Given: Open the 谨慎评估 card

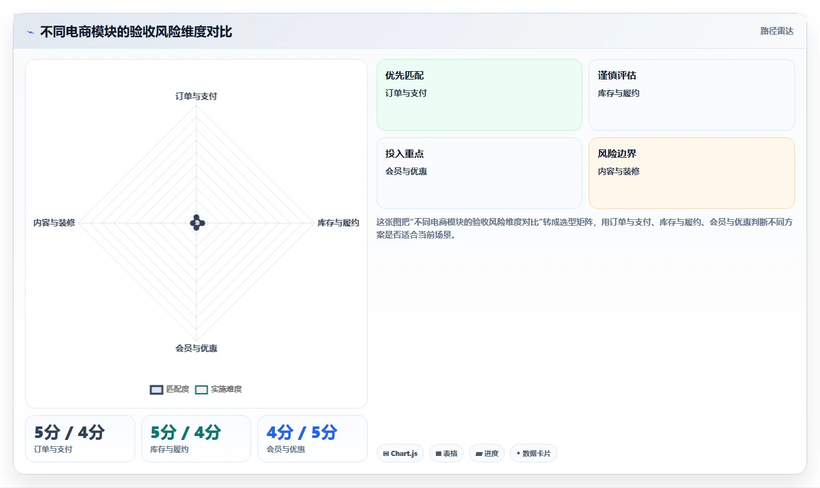Looking at the screenshot, I should [692, 95].
